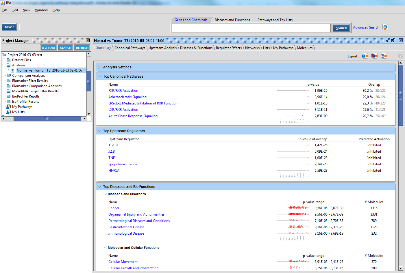405x273 pixels.
Task: Collapse the Molecular and Cellular Functions subsection
Action: tap(105, 248)
